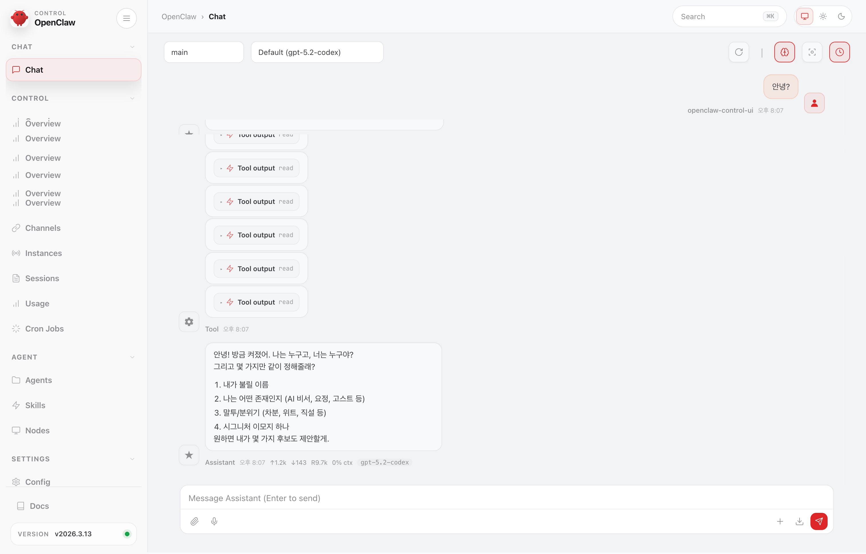Open the Default (gpt-5.2-codex) model dropdown

[317, 52]
